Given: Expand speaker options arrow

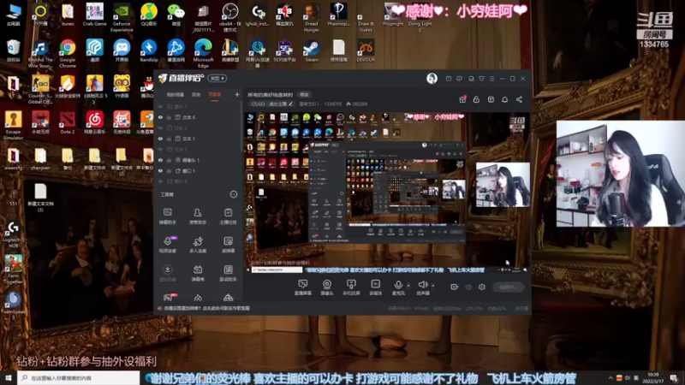Looking at the screenshot, I should click(433, 286).
